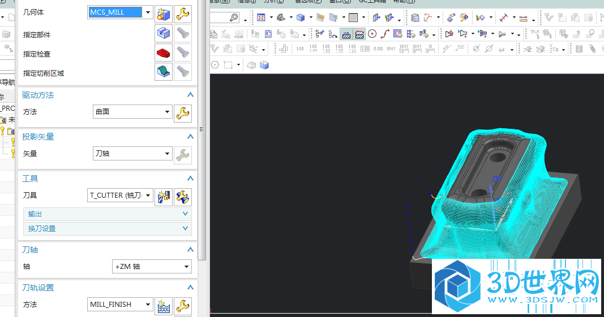Click the dashed rectangle selection icon
604x317 pixels.
click(x=228, y=65)
